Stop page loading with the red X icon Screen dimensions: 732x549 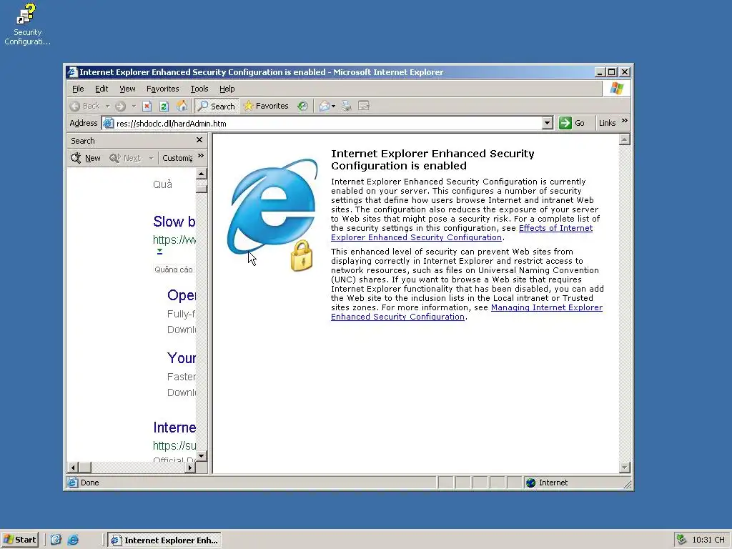pos(147,106)
